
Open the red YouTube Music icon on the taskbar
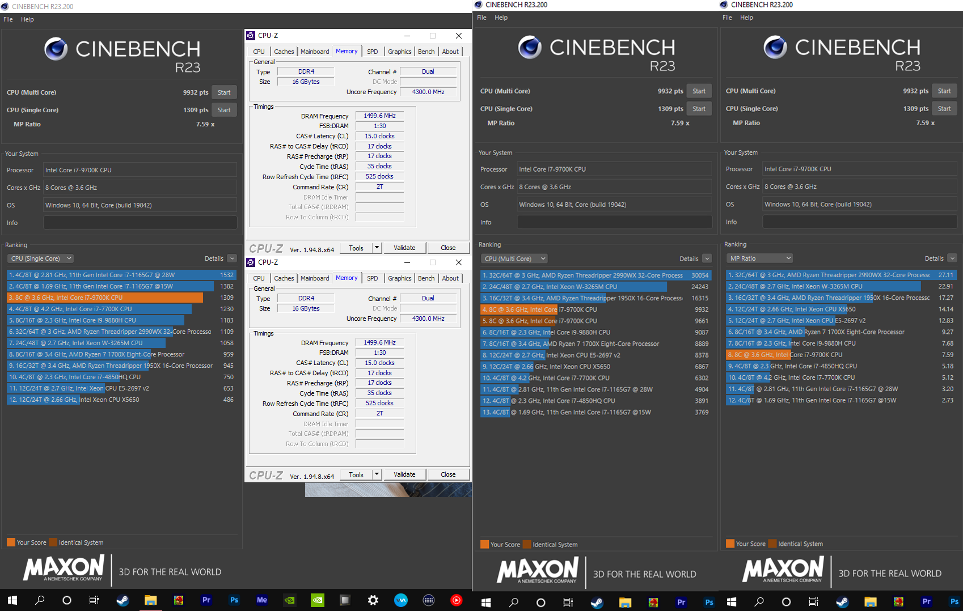[x=457, y=600]
